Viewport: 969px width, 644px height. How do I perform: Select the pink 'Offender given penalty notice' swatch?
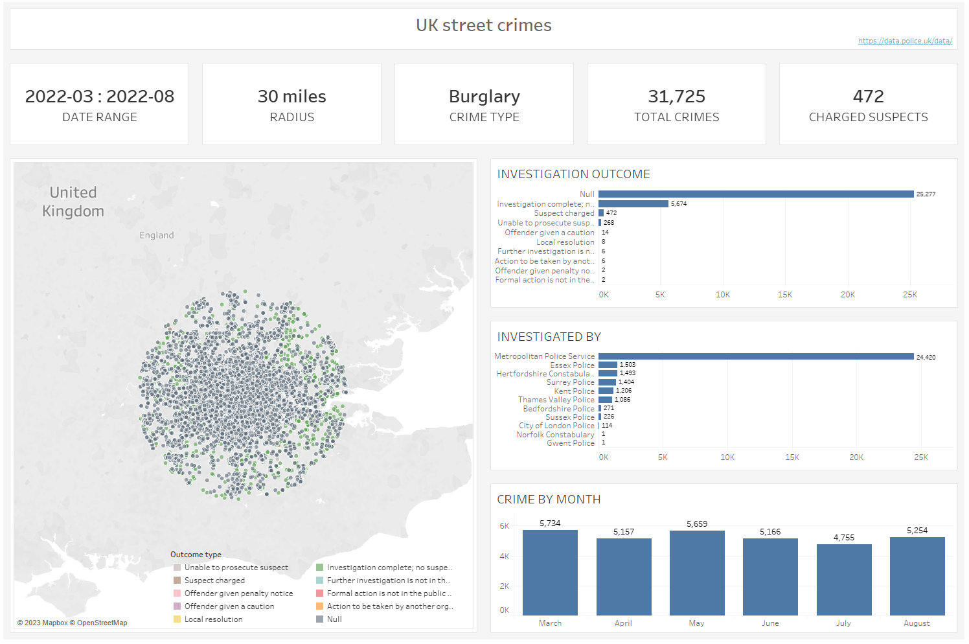(x=177, y=593)
